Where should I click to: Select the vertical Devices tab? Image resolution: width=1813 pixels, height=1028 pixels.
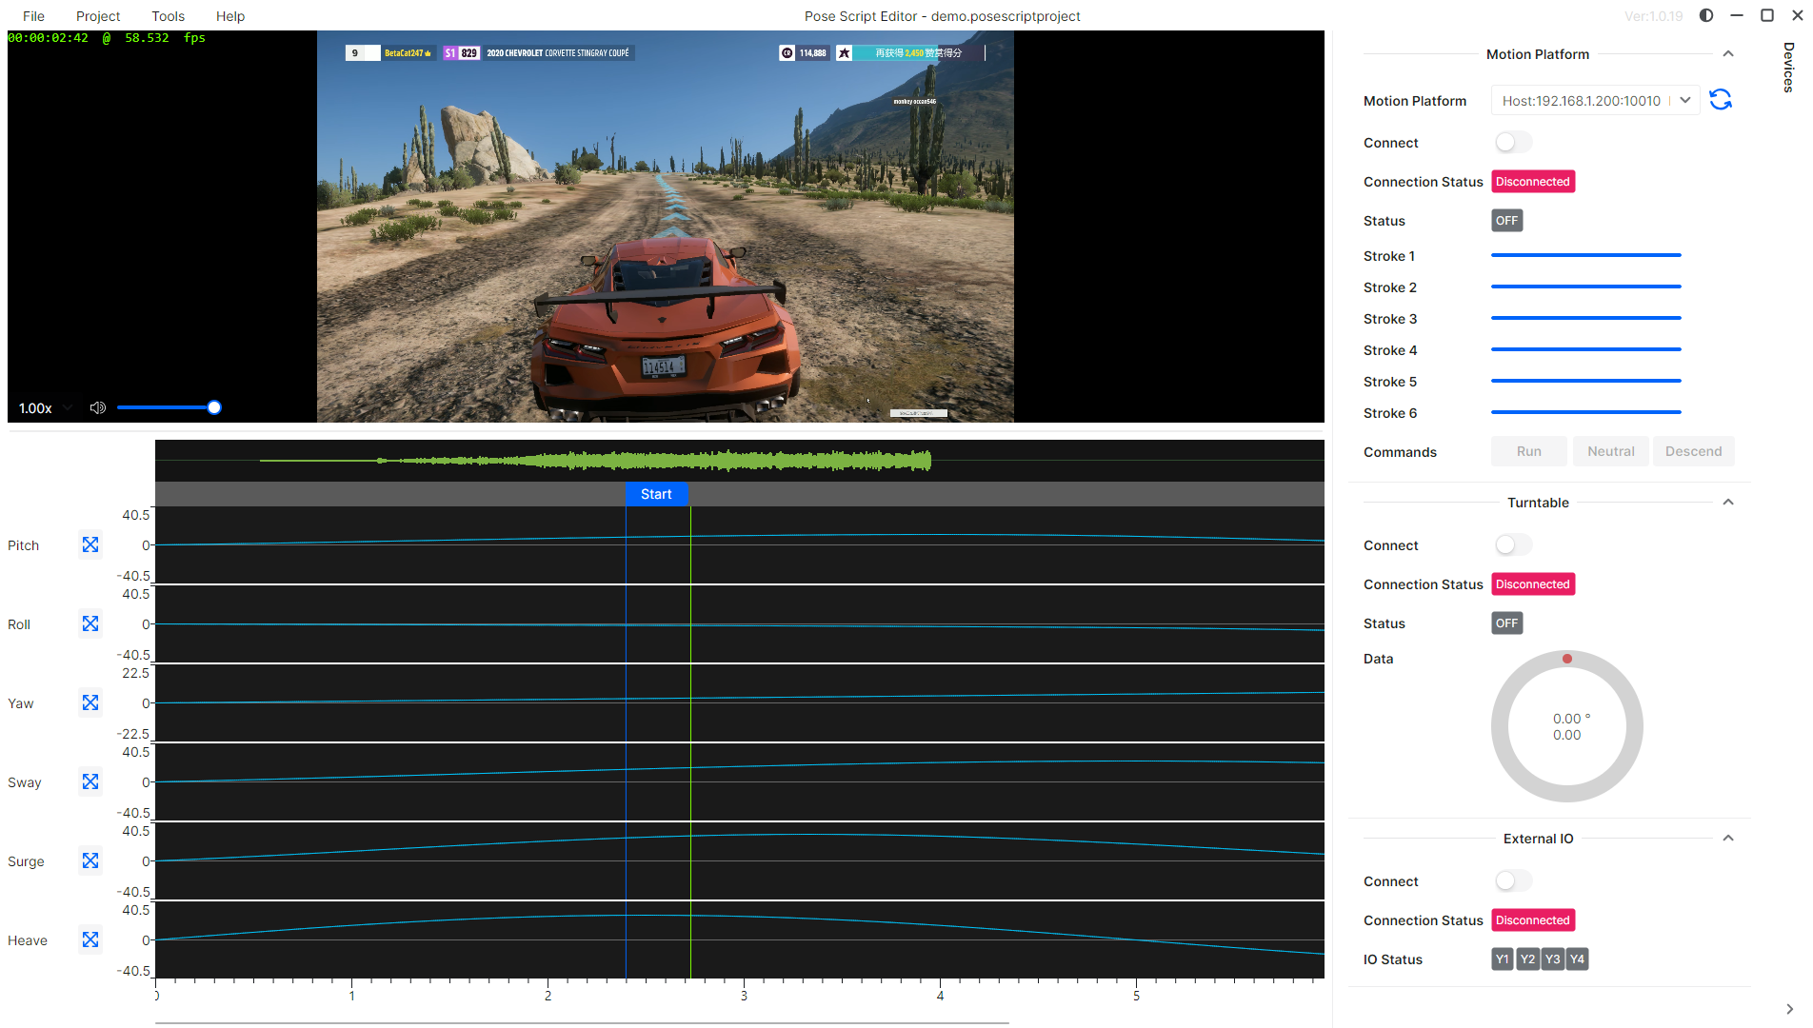click(x=1788, y=67)
